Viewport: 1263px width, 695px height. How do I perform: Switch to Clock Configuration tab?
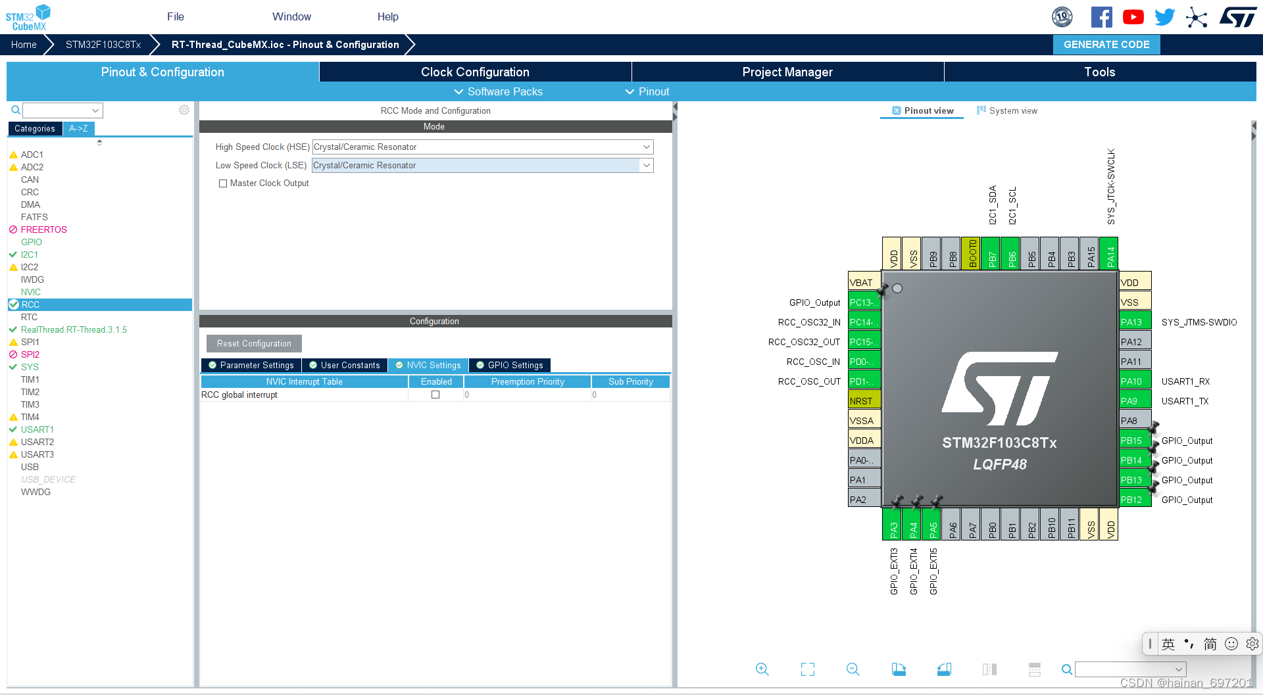point(475,72)
